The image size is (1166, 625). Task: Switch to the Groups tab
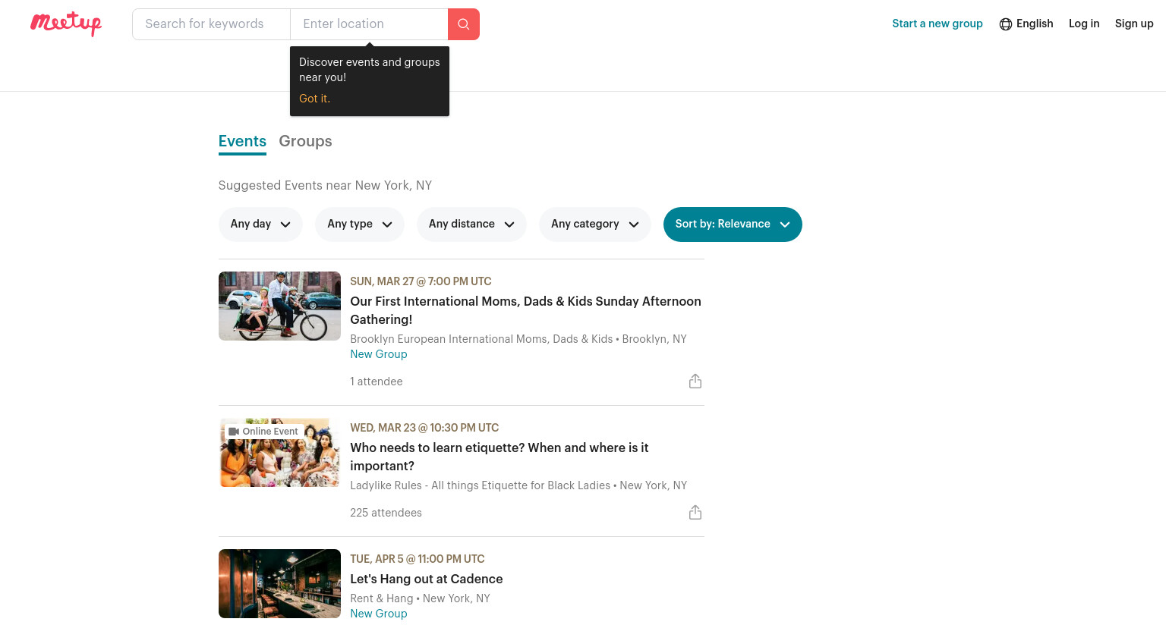(305, 141)
